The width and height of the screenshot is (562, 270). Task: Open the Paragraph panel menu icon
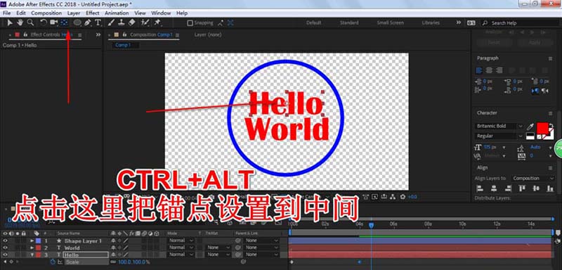click(550, 58)
